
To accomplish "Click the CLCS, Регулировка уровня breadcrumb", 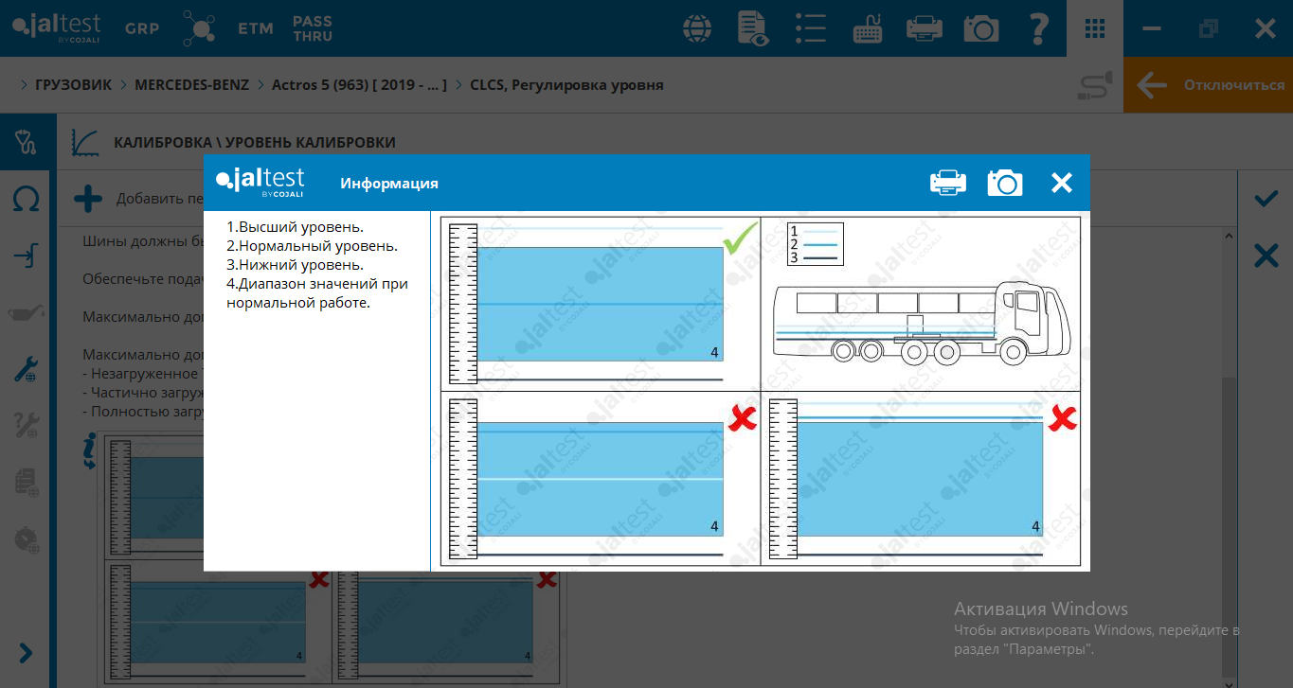I will pos(566,85).
